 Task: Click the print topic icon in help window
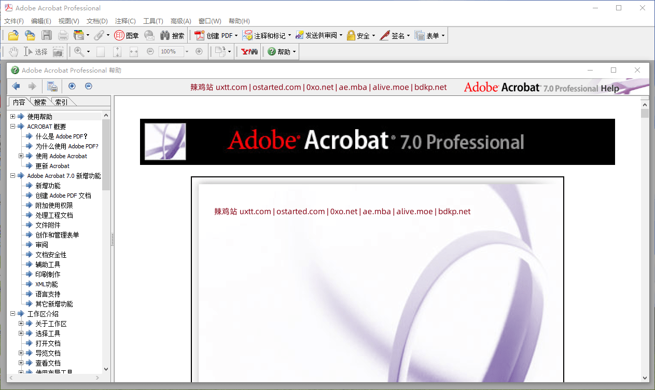click(52, 87)
